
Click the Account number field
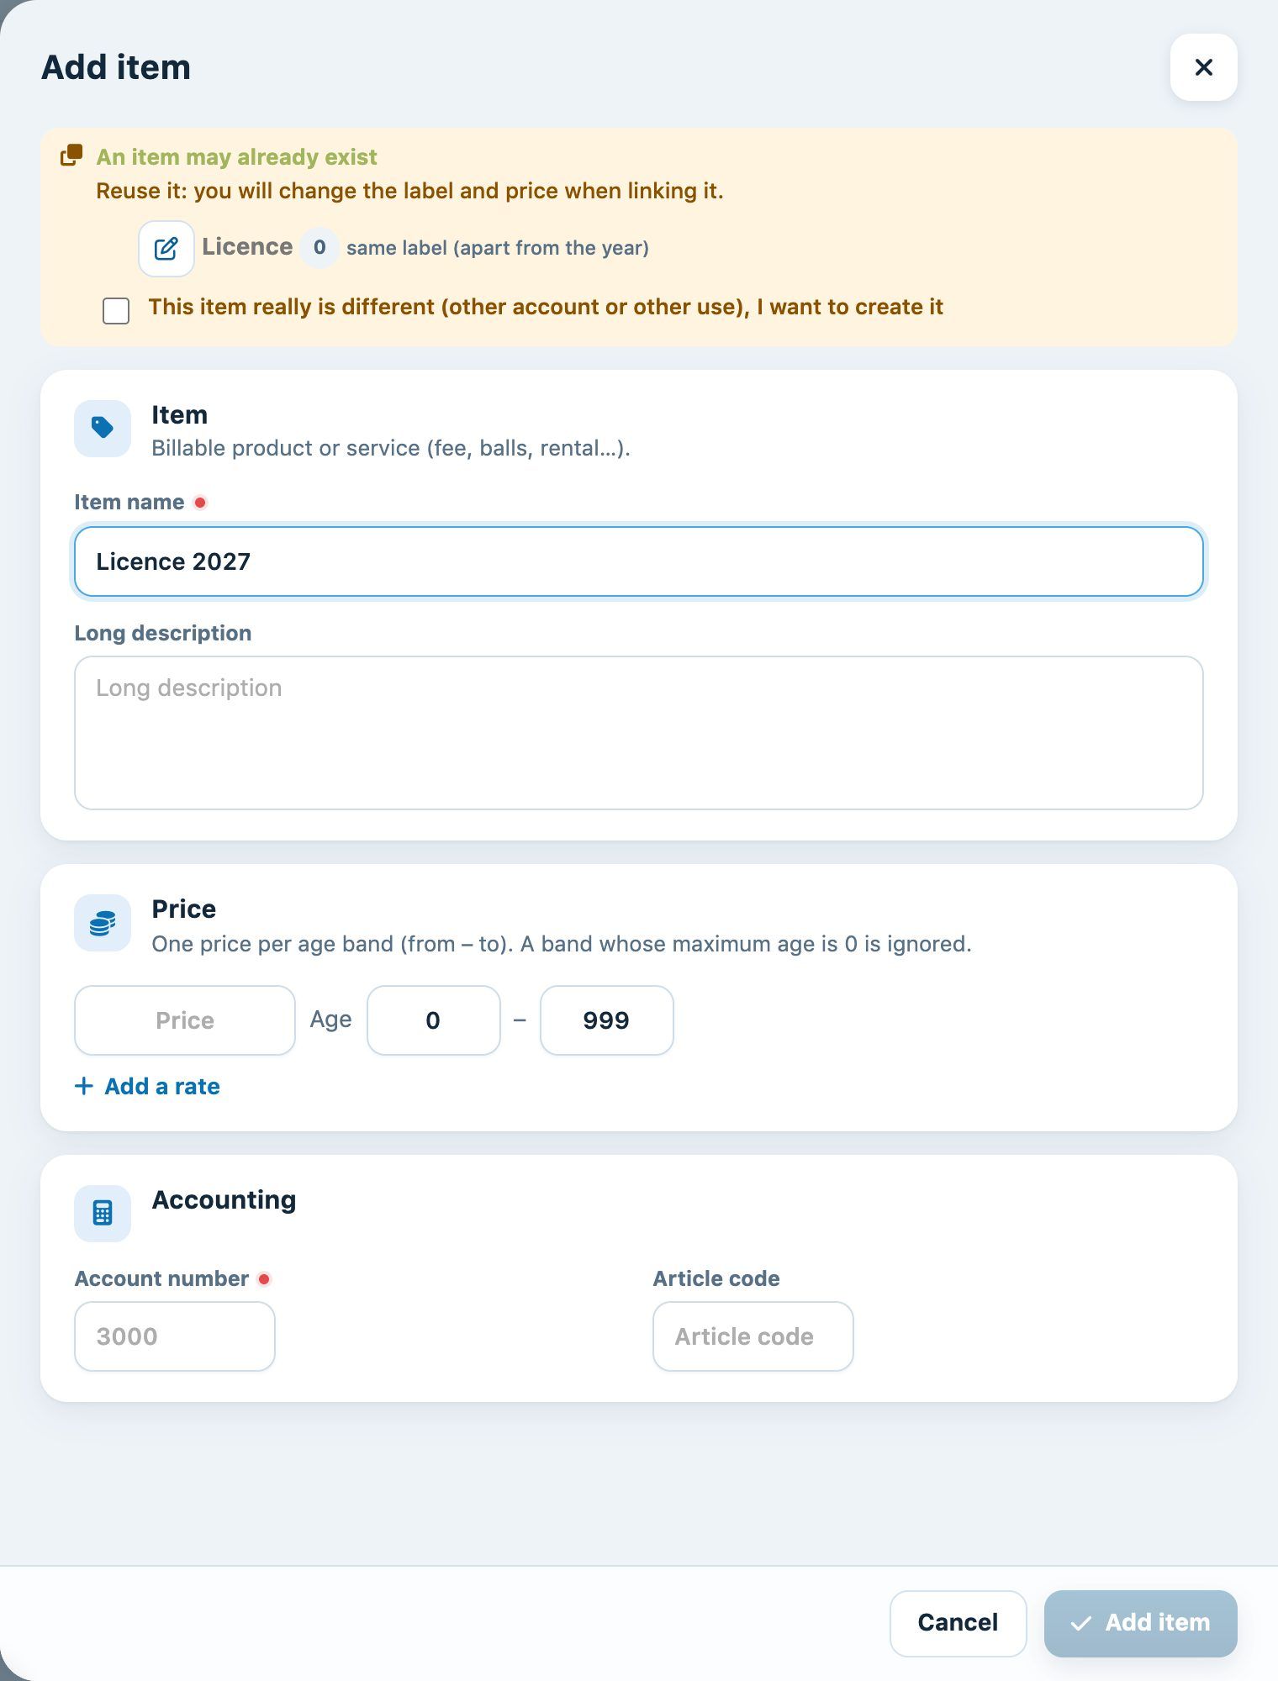point(175,1336)
